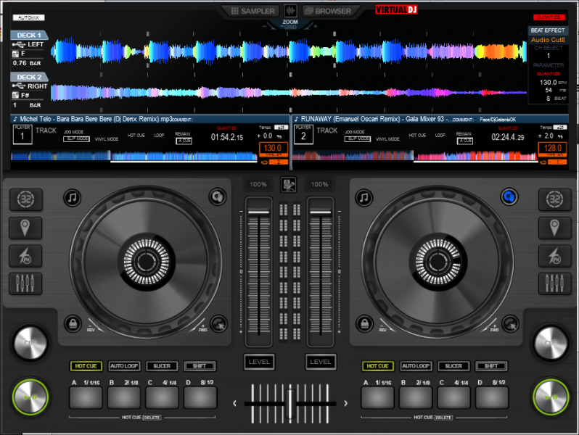Click player 2 BPM value 128.0
Screen dimensions: 579x435
(x=553, y=148)
